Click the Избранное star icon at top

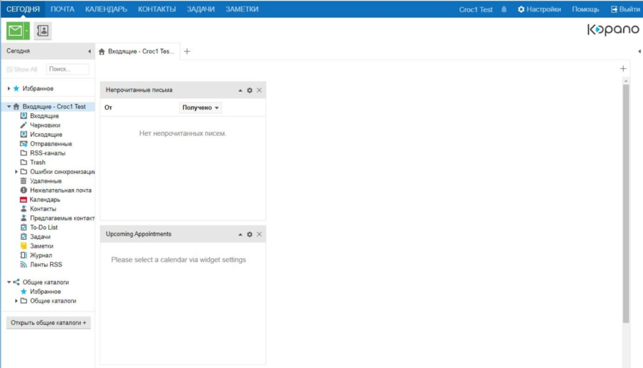pyautogui.click(x=16, y=89)
